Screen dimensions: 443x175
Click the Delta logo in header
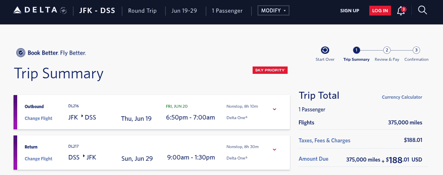40,10
